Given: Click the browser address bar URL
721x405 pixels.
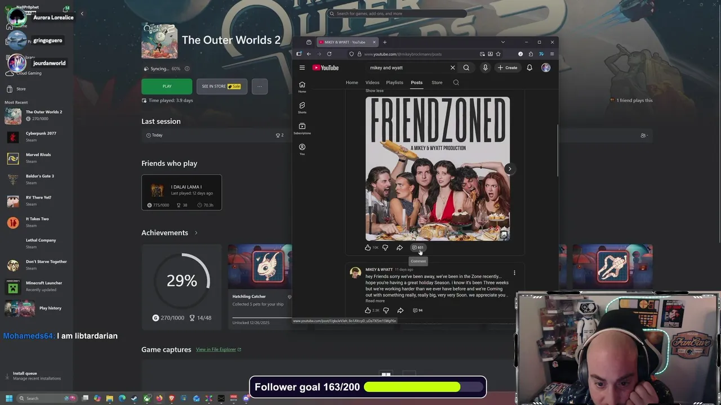Looking at the screenshot, I should click(403, 54).
